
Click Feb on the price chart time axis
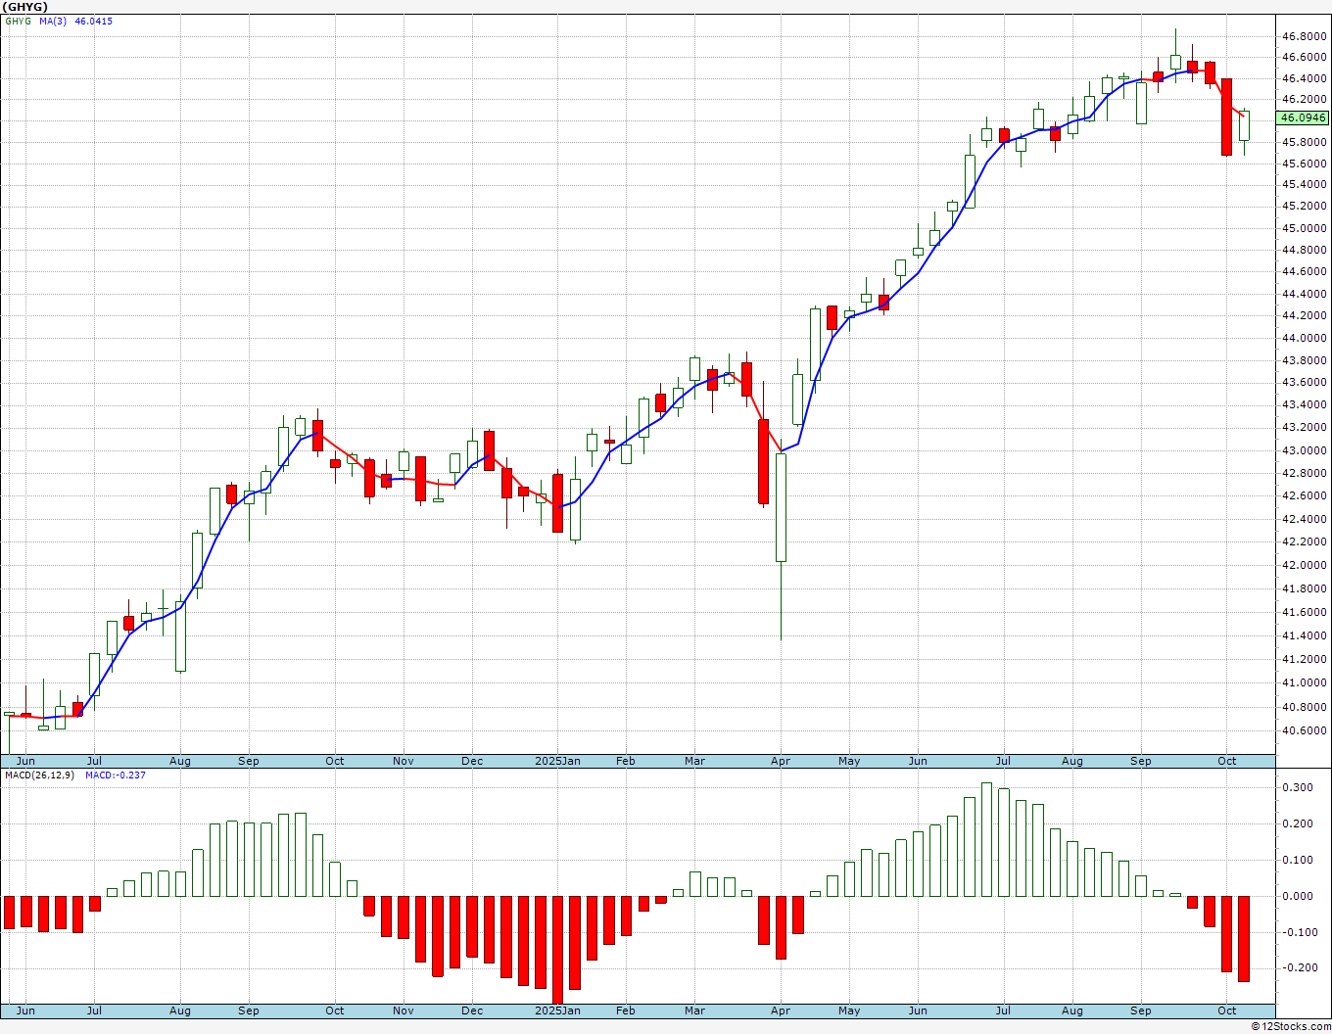pyautogui.click(x=626, y=761)
